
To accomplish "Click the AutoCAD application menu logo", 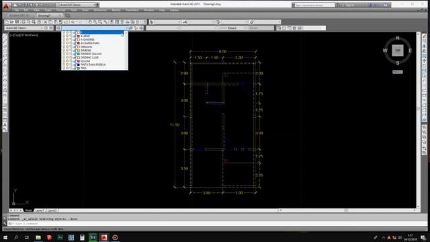I will (6, 5).
